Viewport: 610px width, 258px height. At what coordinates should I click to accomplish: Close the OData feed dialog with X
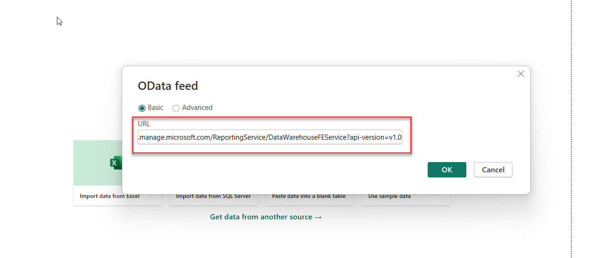pos(521,74)
